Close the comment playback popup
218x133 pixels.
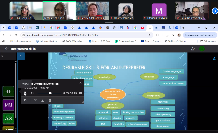click(x=80, y=83)
